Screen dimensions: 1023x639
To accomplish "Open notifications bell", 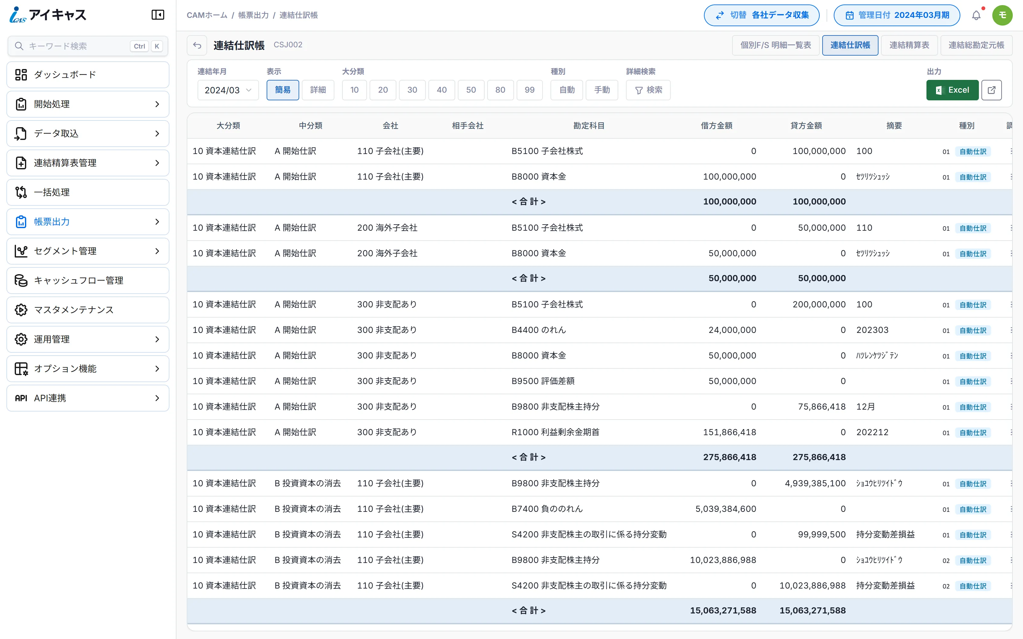I will pos(976,16).
